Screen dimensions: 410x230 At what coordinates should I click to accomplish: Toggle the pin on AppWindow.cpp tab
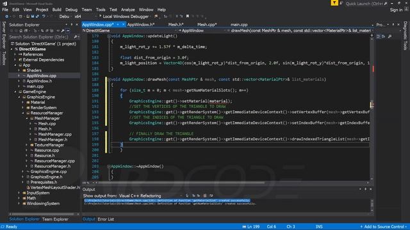[118, 24]
